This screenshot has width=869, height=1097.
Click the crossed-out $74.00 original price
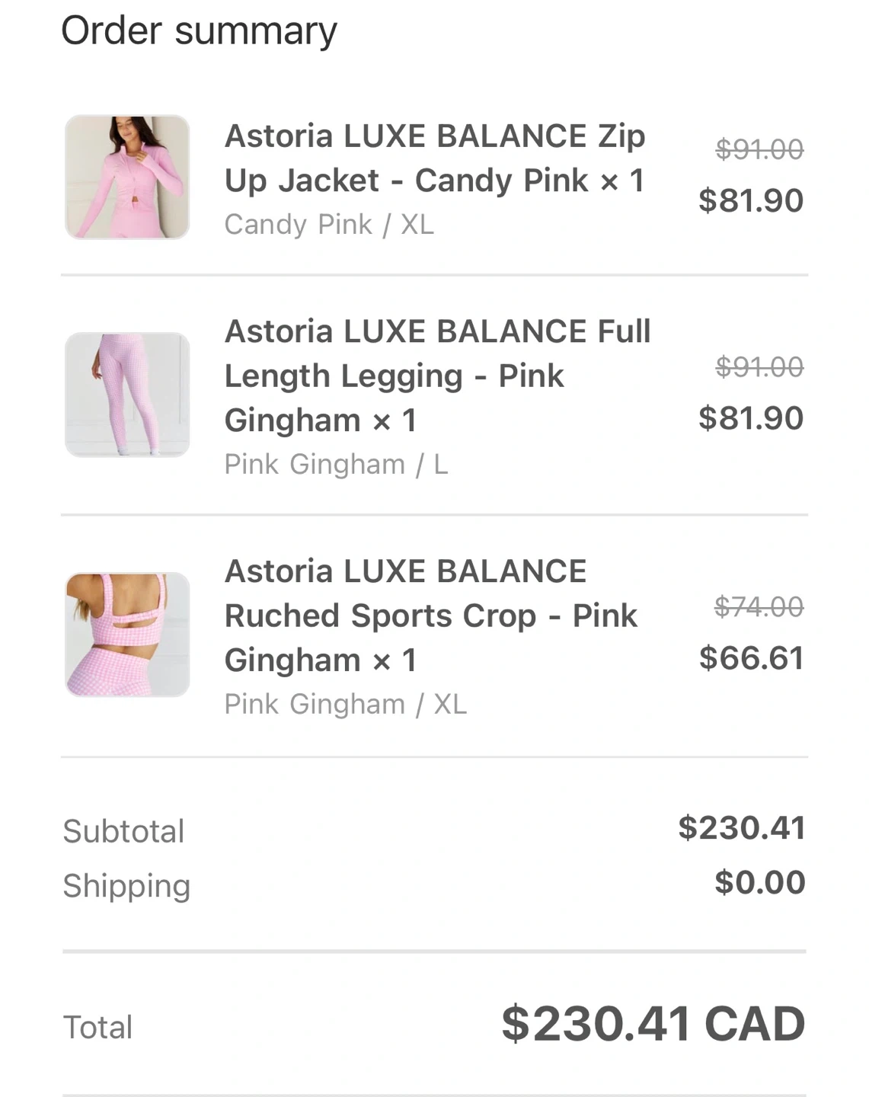pos(759,607)
